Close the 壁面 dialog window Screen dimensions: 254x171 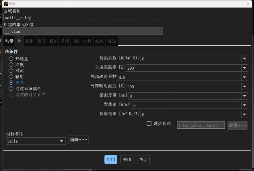[248, 4]
